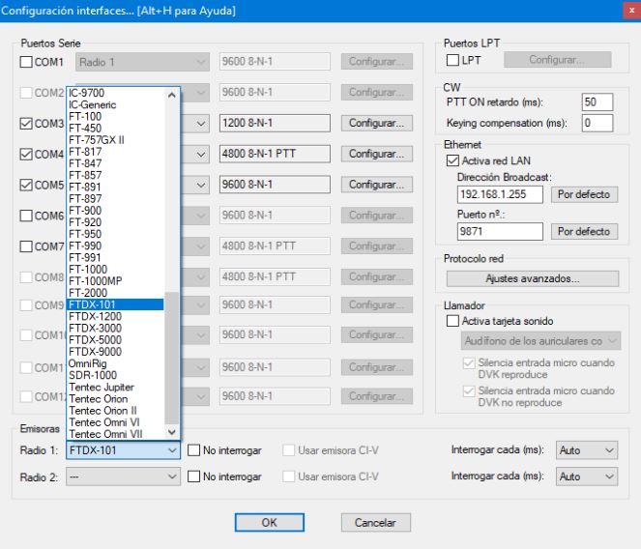The height and width of the screenshot is (549, 641).
Task: Enable the COM7 port checkbox
Action: 26,246
